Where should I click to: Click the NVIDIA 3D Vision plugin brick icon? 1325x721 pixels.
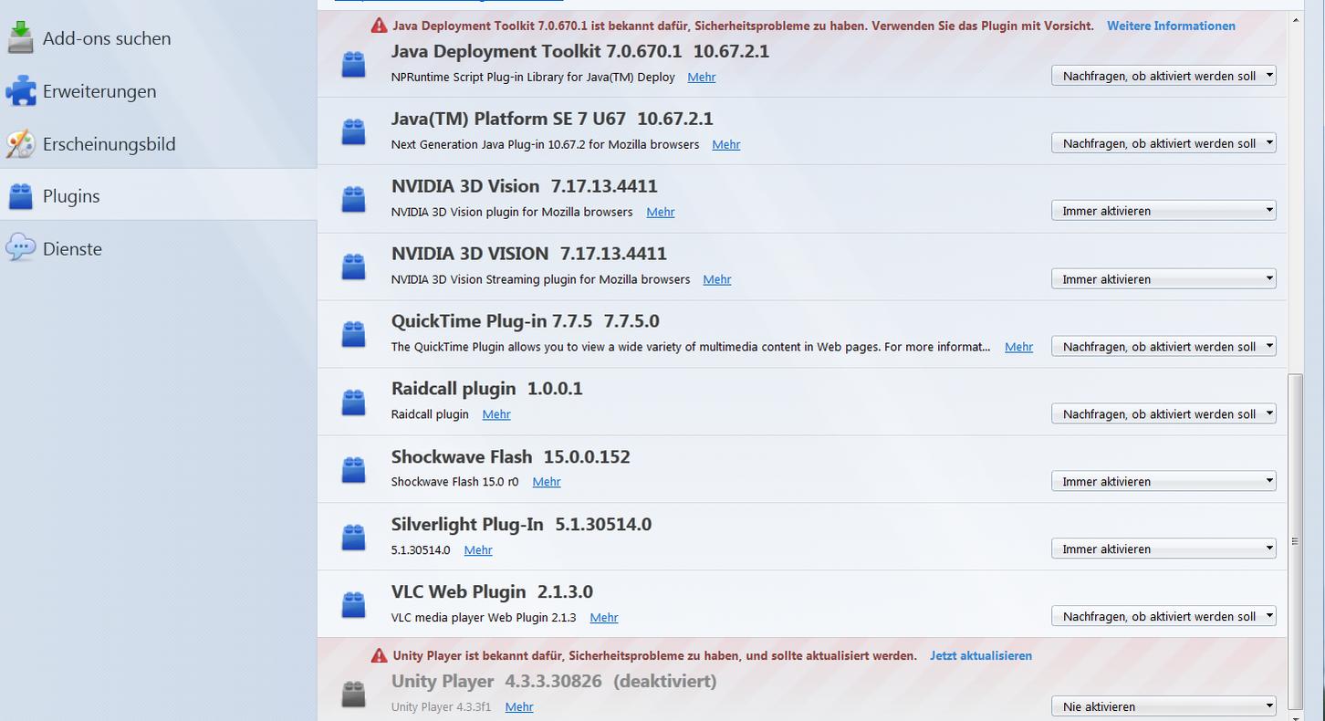[353, 199]
